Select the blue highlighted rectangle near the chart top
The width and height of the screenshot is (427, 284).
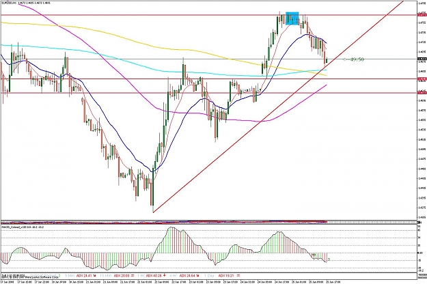coord(292,18)
